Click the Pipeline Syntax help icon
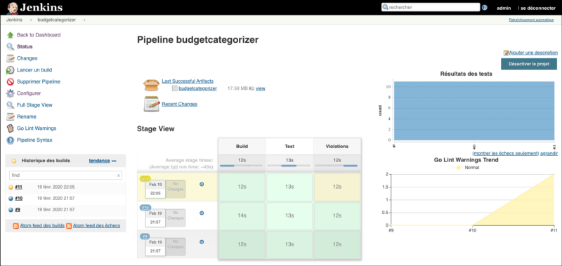The width and height of the screenshot is (562, 266). 11,140
